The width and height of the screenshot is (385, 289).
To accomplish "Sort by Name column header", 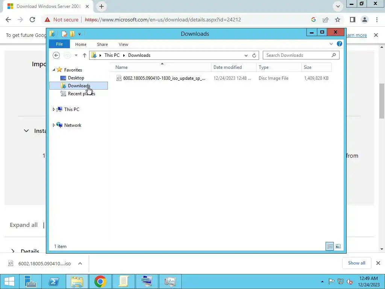I will tap(162, 67).
